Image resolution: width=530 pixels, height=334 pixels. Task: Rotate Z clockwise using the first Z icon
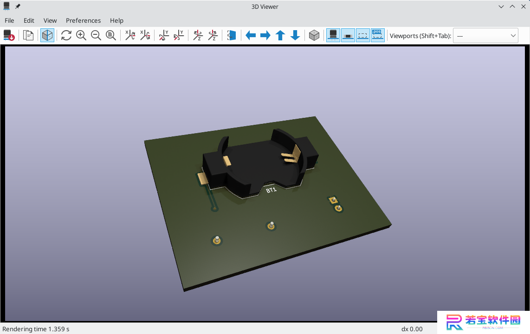point(198,35)
